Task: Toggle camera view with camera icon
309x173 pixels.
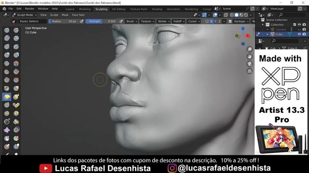Action: click(250, 64)
